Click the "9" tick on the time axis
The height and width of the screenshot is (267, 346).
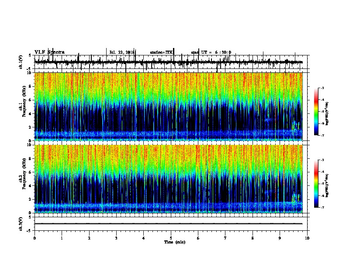(x=280, y=238)
